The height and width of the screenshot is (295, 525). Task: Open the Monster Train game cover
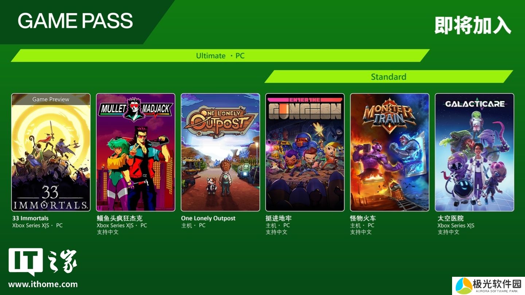pos(390,152)
